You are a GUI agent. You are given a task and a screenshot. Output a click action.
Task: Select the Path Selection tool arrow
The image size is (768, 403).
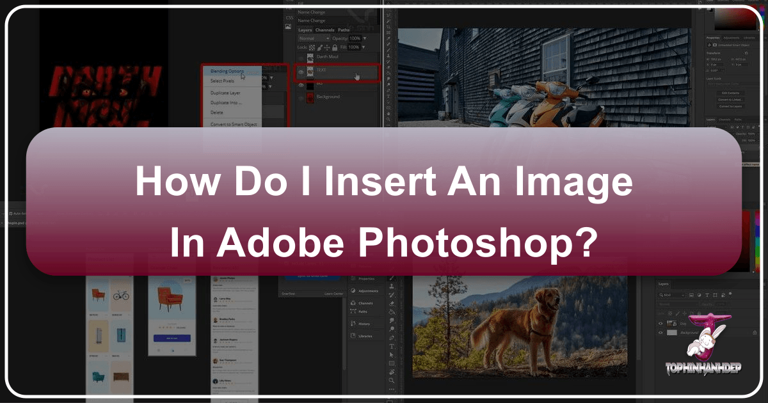click(x=391, y=356)
